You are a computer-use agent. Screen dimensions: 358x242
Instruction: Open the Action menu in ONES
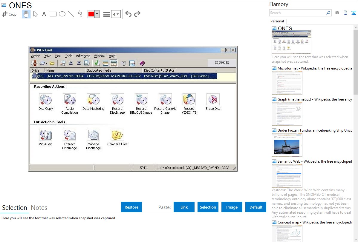36,56
